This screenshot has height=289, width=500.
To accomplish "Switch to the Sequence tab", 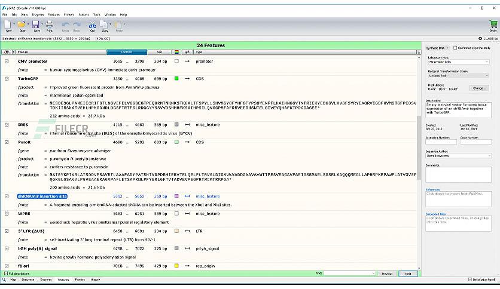I will pos(28,279).
